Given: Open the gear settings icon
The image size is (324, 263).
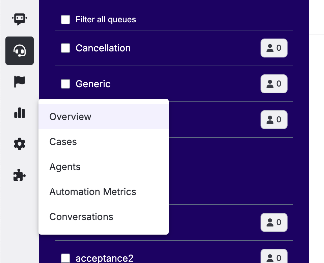Looking at the screenshot, I should (20, 144).
